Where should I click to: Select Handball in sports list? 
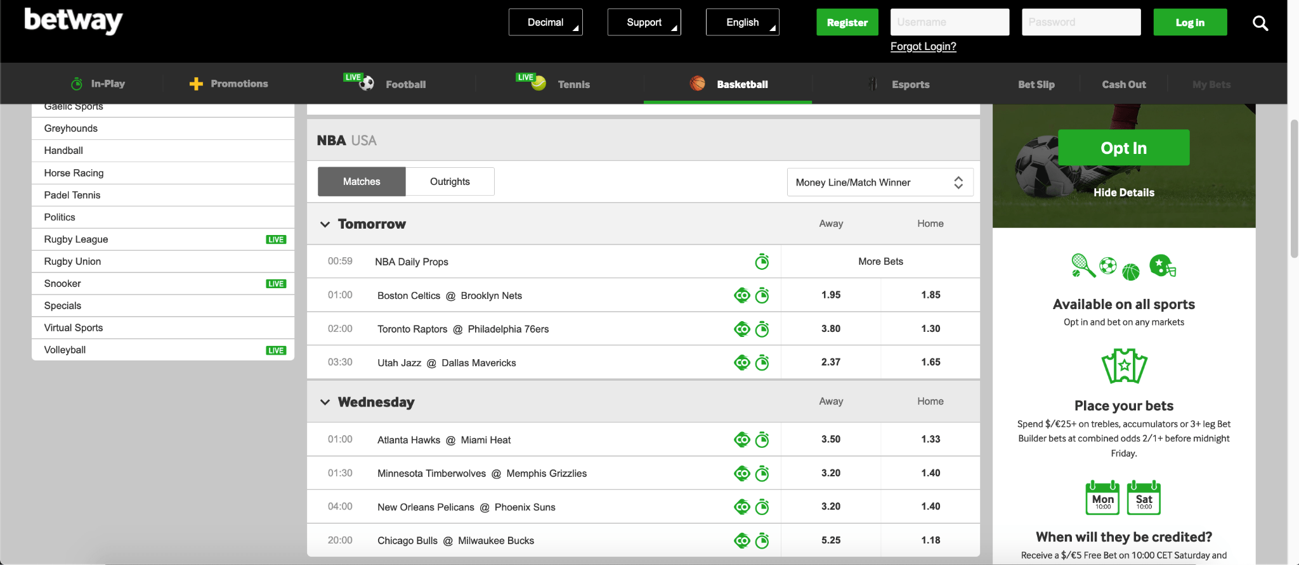tap(163, 151)
